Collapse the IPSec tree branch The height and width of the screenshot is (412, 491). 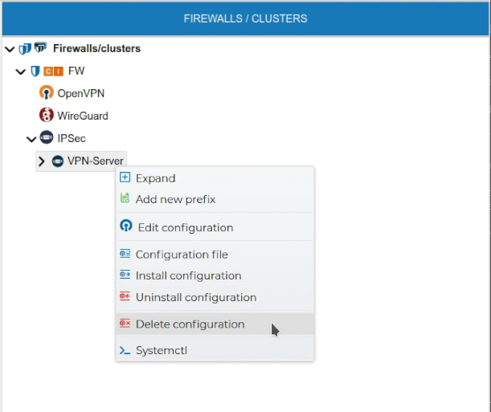32,139
